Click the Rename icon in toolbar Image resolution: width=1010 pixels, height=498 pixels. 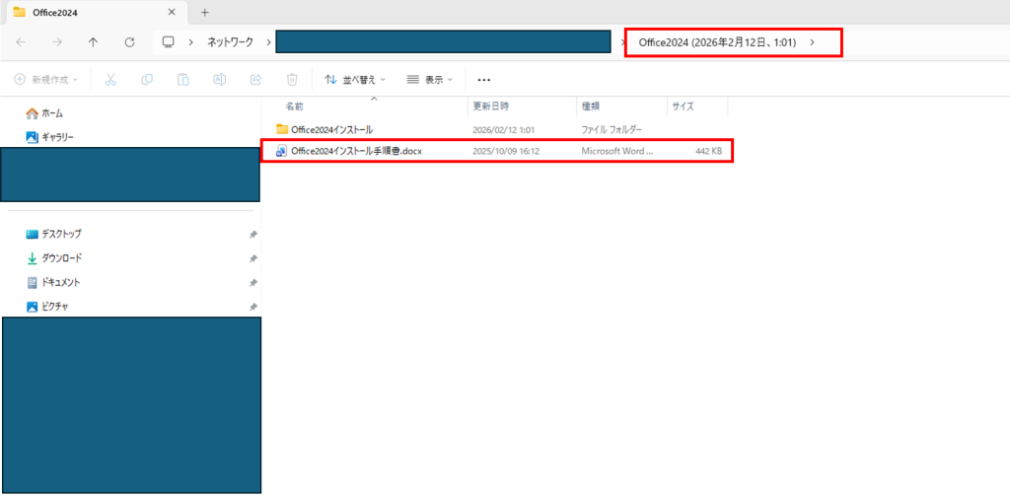tap(220, 79)
